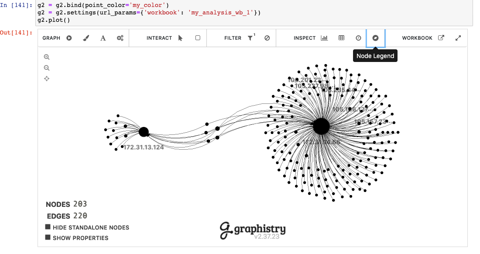The image size is (480, 254).
Task: Click the WORKBOOK toolbar label
Action: coord(417,38)
